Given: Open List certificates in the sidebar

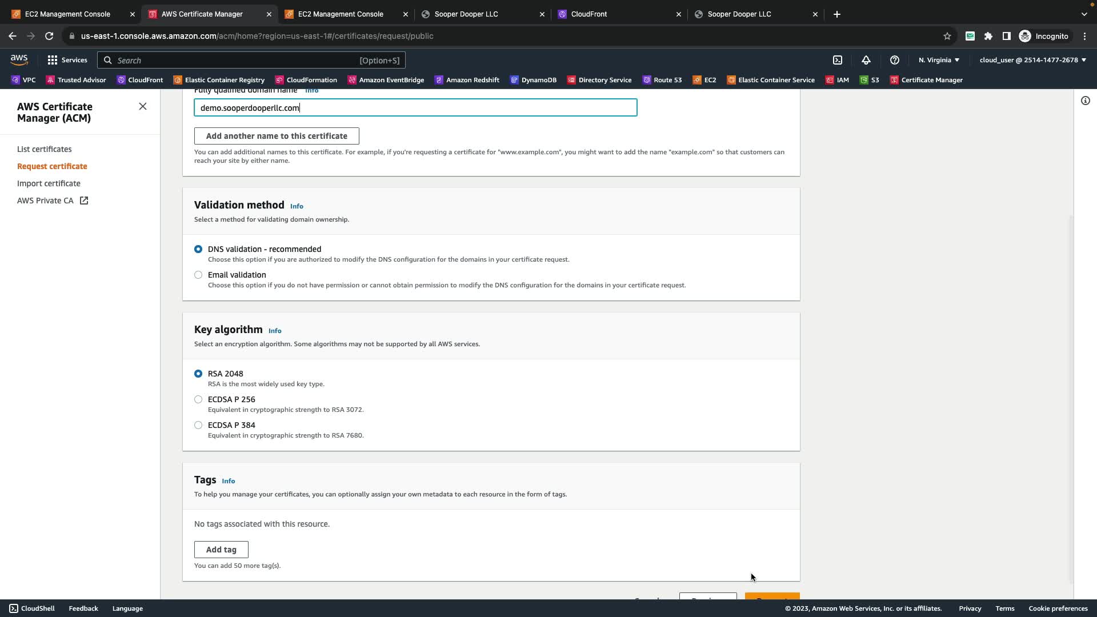Looking at the screenshot, I should pos(44,149).
